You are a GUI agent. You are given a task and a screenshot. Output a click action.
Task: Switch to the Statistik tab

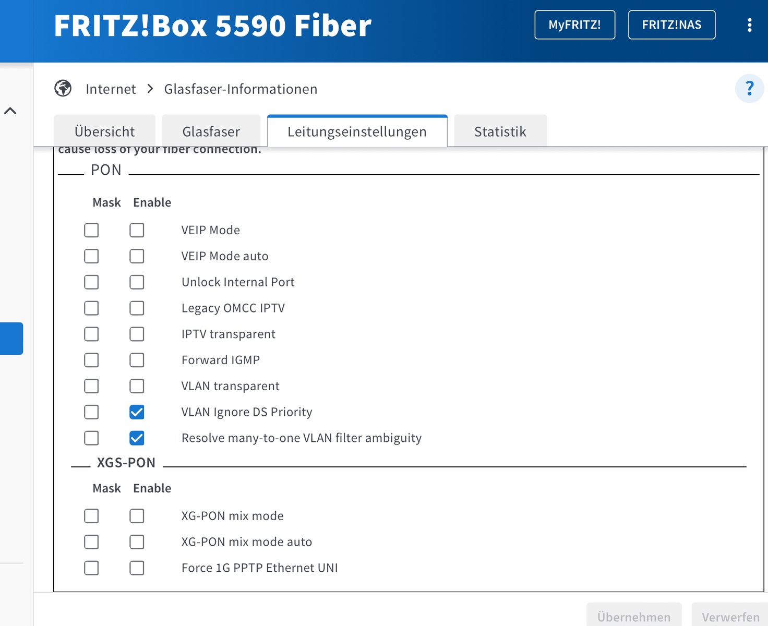pyautogui.click(x=500, y=131)
